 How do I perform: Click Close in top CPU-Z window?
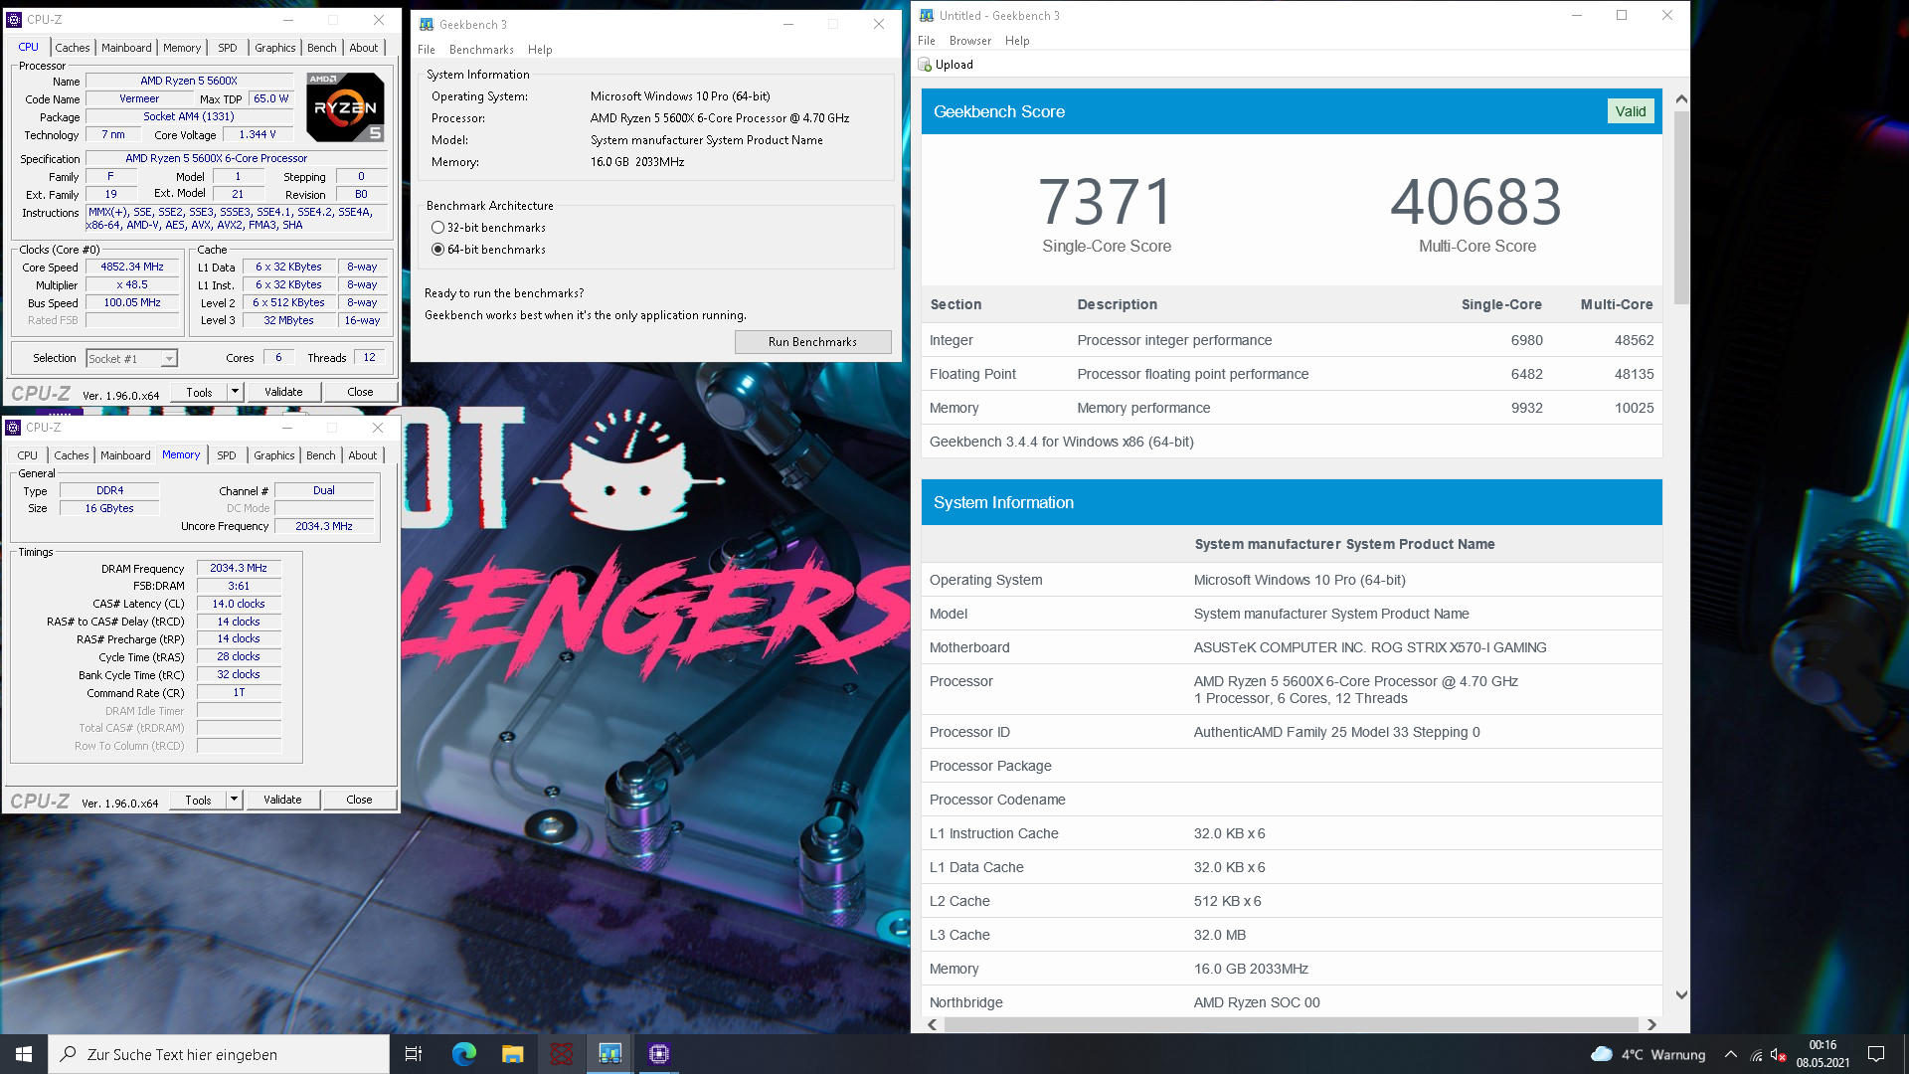pyautogui.click(x=360, y=392)
